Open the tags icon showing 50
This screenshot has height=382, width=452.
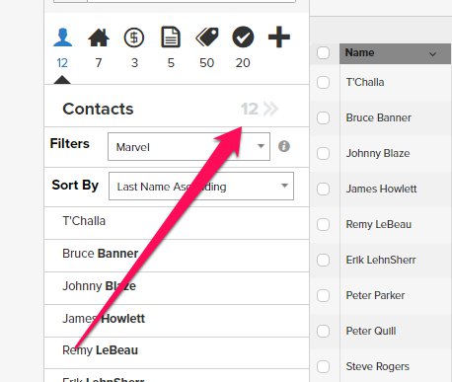tap(207, 37)
